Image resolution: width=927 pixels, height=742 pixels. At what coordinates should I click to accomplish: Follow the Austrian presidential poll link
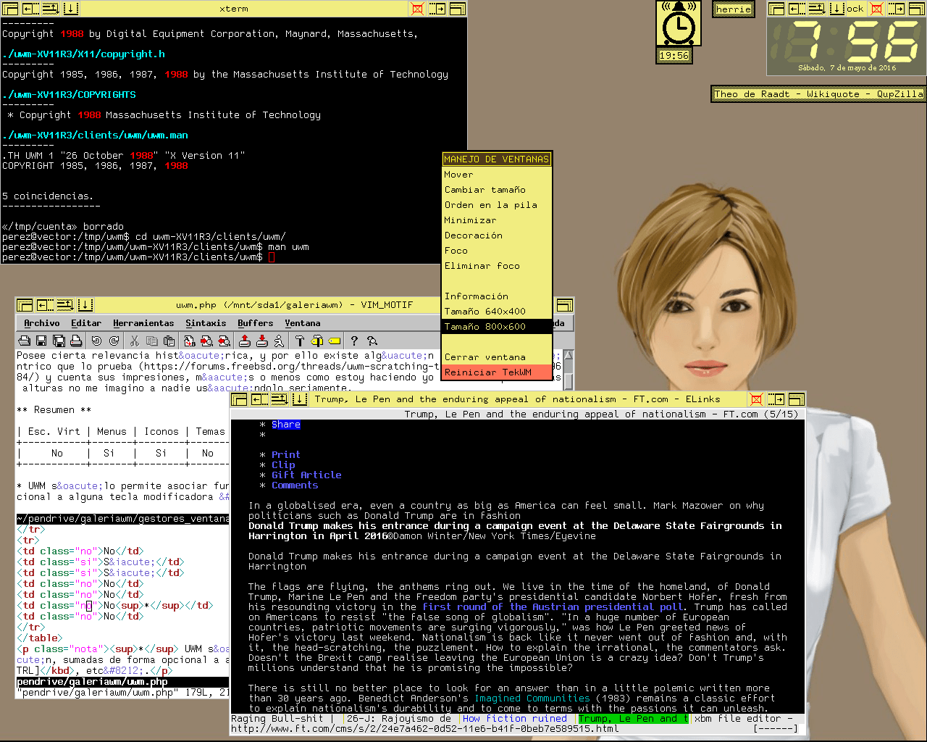pyautogui.click(x=554, y=607)
